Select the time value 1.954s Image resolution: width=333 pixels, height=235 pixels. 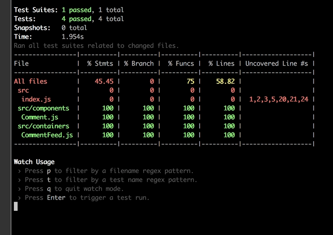tap(72, 37)
